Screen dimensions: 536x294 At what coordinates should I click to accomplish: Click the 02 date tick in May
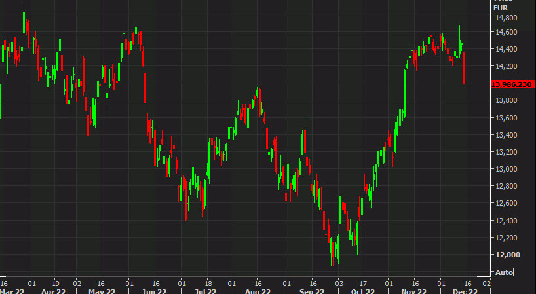tap(77, 284)
